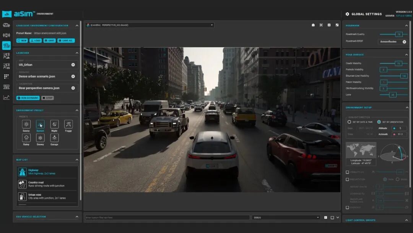Collapse the Light Control Groups section
The width and height of the screenshot is (413, 233).
coord(406,220)
